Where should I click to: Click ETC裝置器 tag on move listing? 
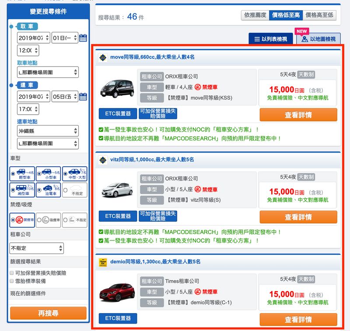118,114
